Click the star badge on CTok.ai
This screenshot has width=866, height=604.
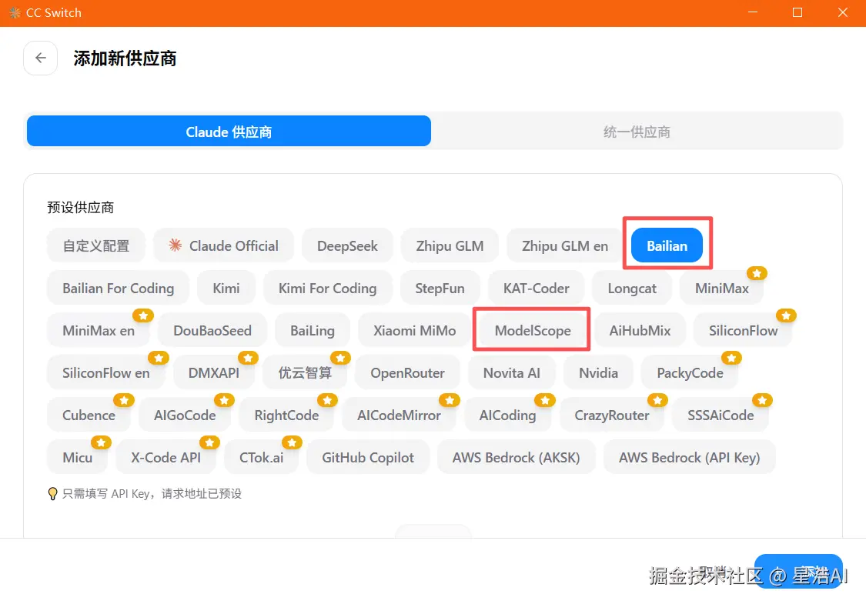292,442
